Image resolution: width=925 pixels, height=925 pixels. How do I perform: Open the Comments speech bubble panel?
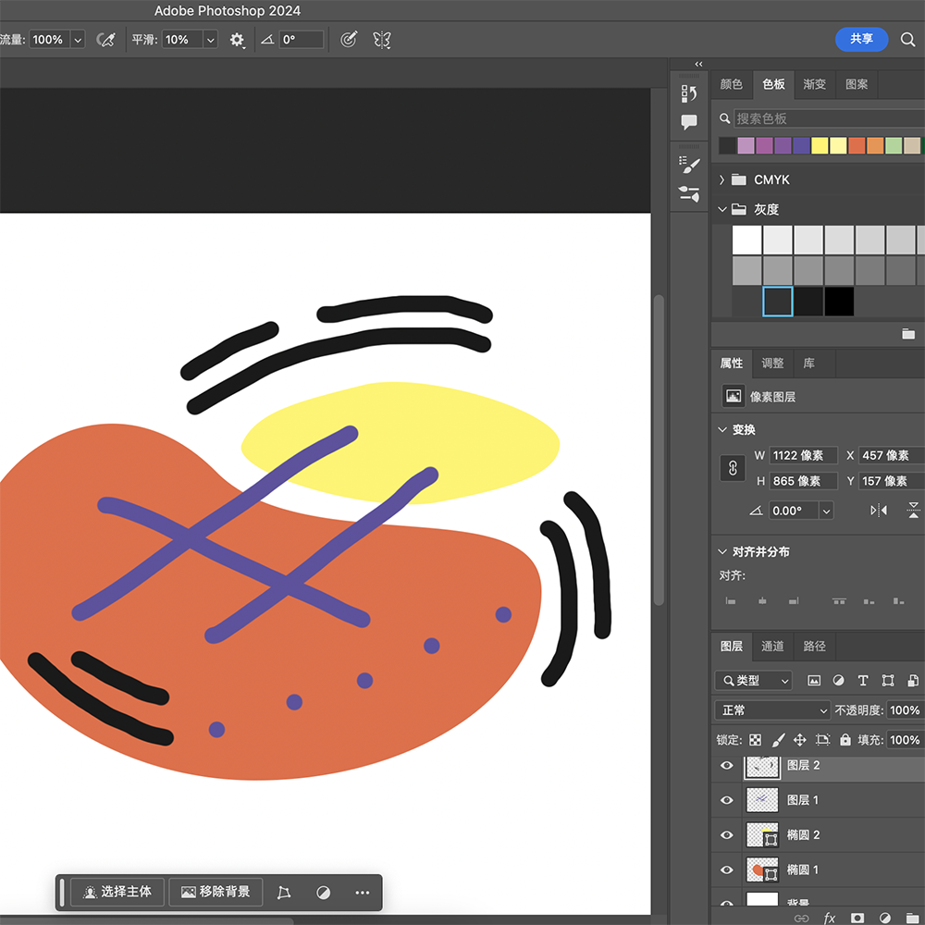click(x=689, y=122)
